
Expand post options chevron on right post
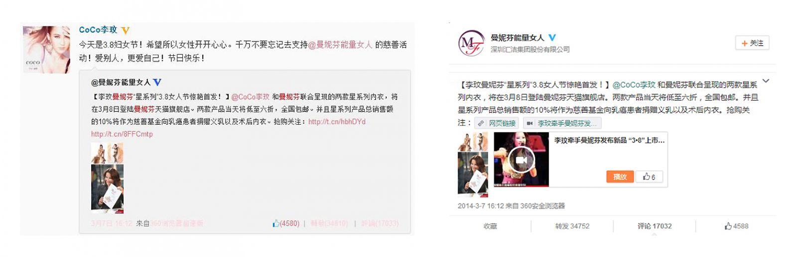[766, 81]
